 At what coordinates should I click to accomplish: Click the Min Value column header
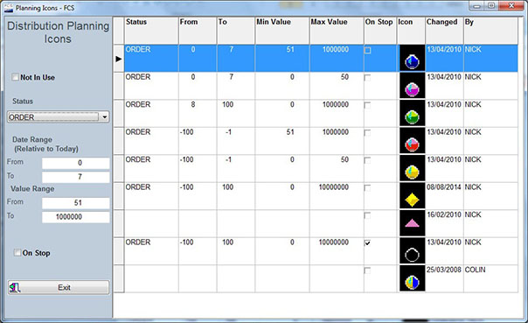pos(282,31)
